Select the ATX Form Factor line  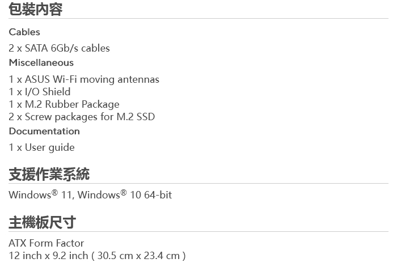coord(46,243)
